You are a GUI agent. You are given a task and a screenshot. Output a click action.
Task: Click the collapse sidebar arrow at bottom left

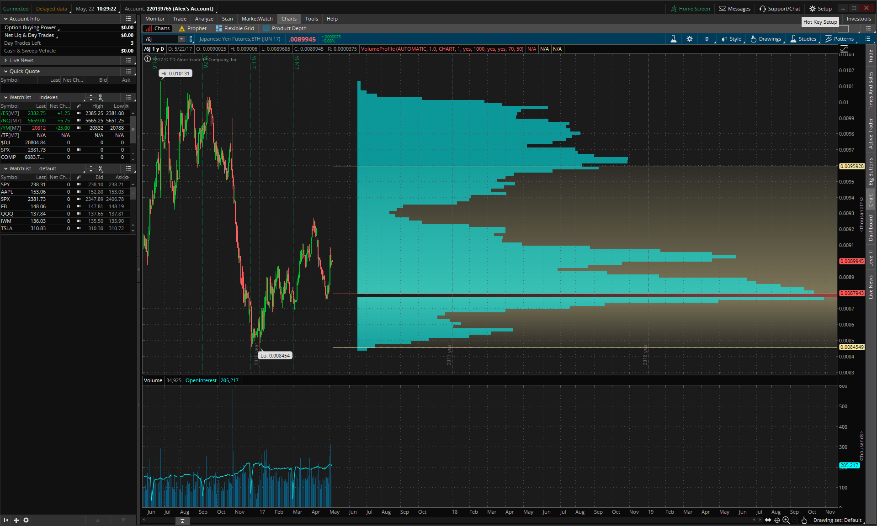pos(6,520)
